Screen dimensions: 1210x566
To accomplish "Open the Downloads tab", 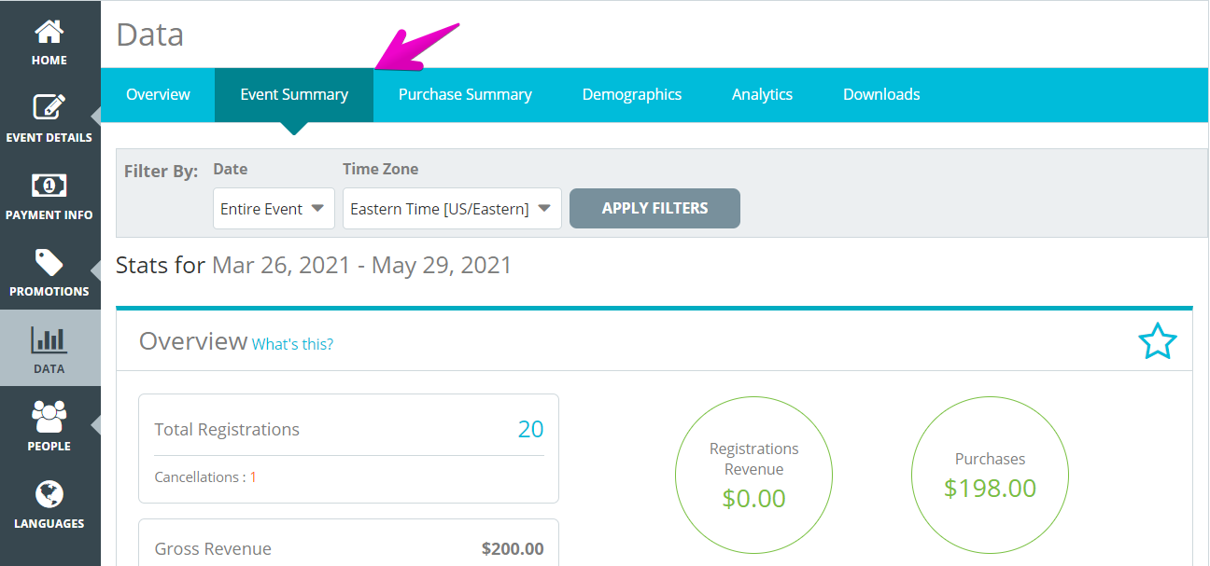I will 881,94.
